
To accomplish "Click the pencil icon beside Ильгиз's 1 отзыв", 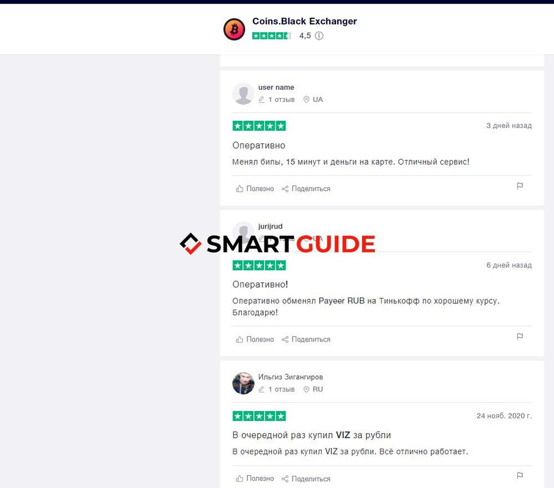I will point(261,389).
